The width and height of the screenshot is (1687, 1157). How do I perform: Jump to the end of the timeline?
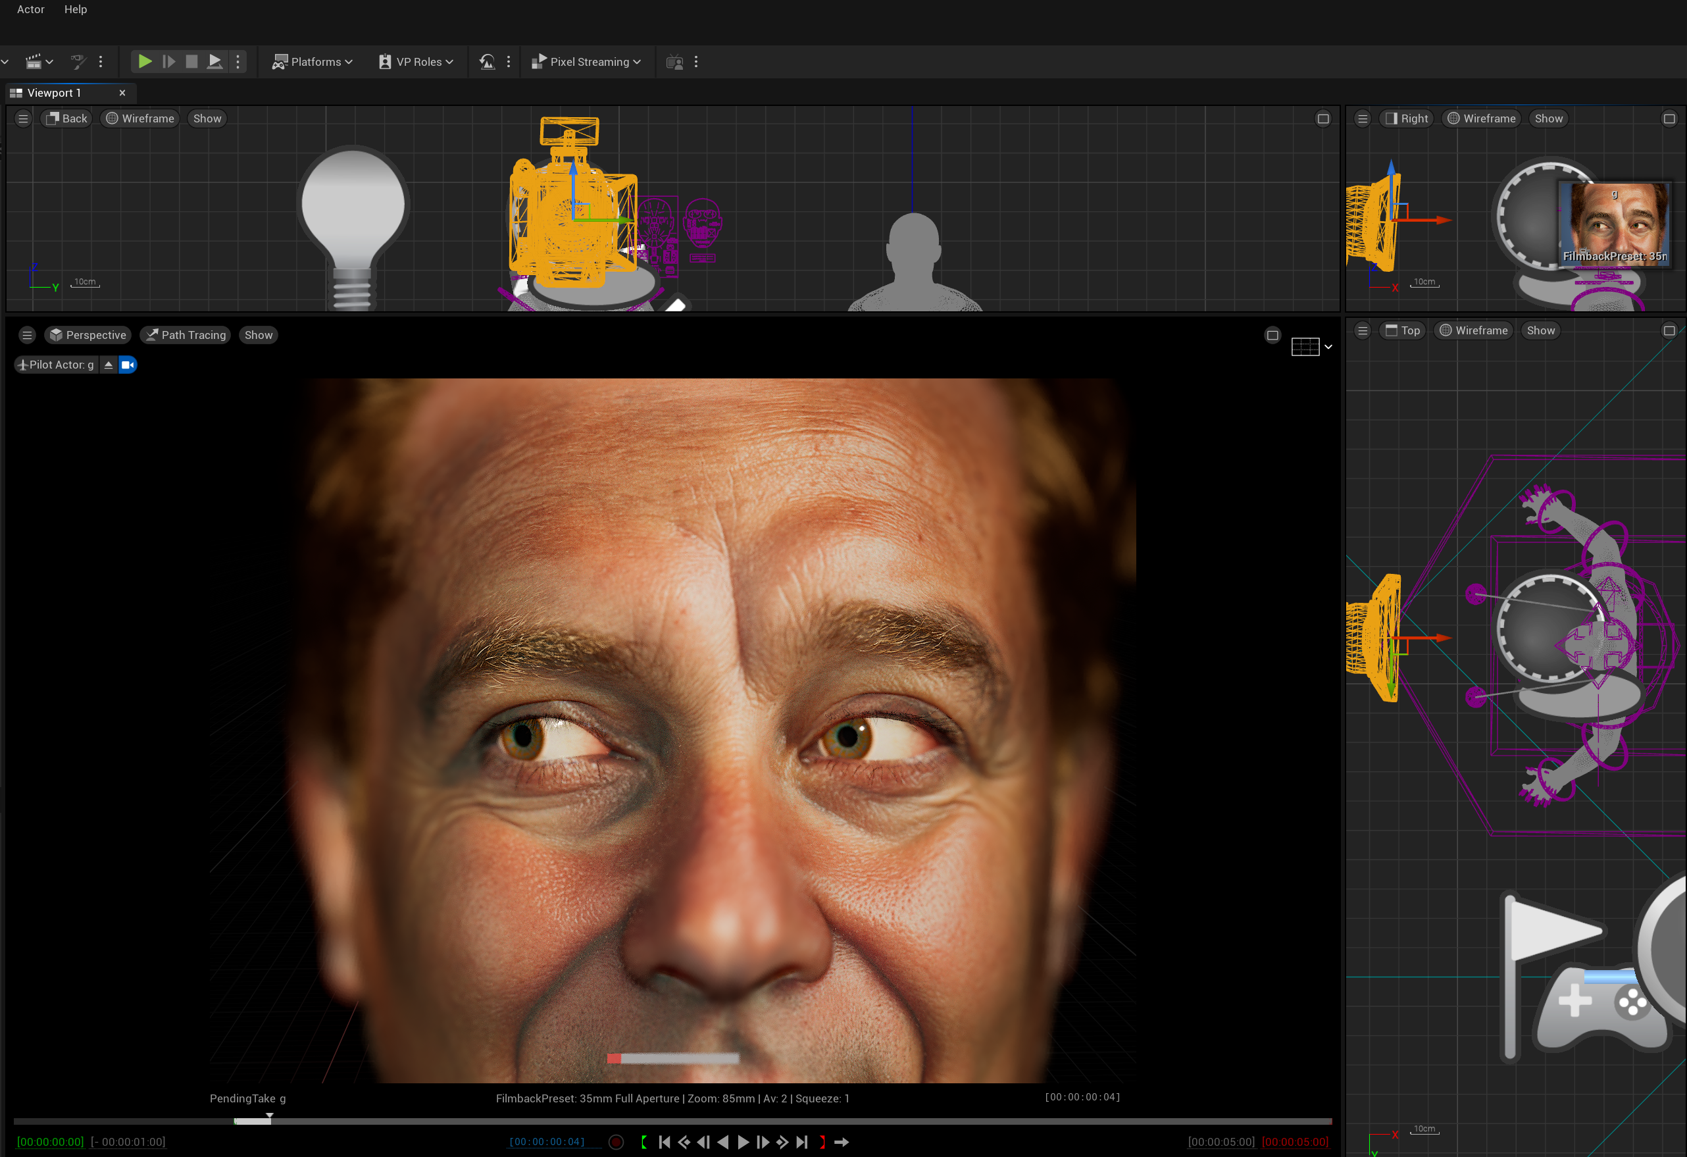pos(801,1142)
